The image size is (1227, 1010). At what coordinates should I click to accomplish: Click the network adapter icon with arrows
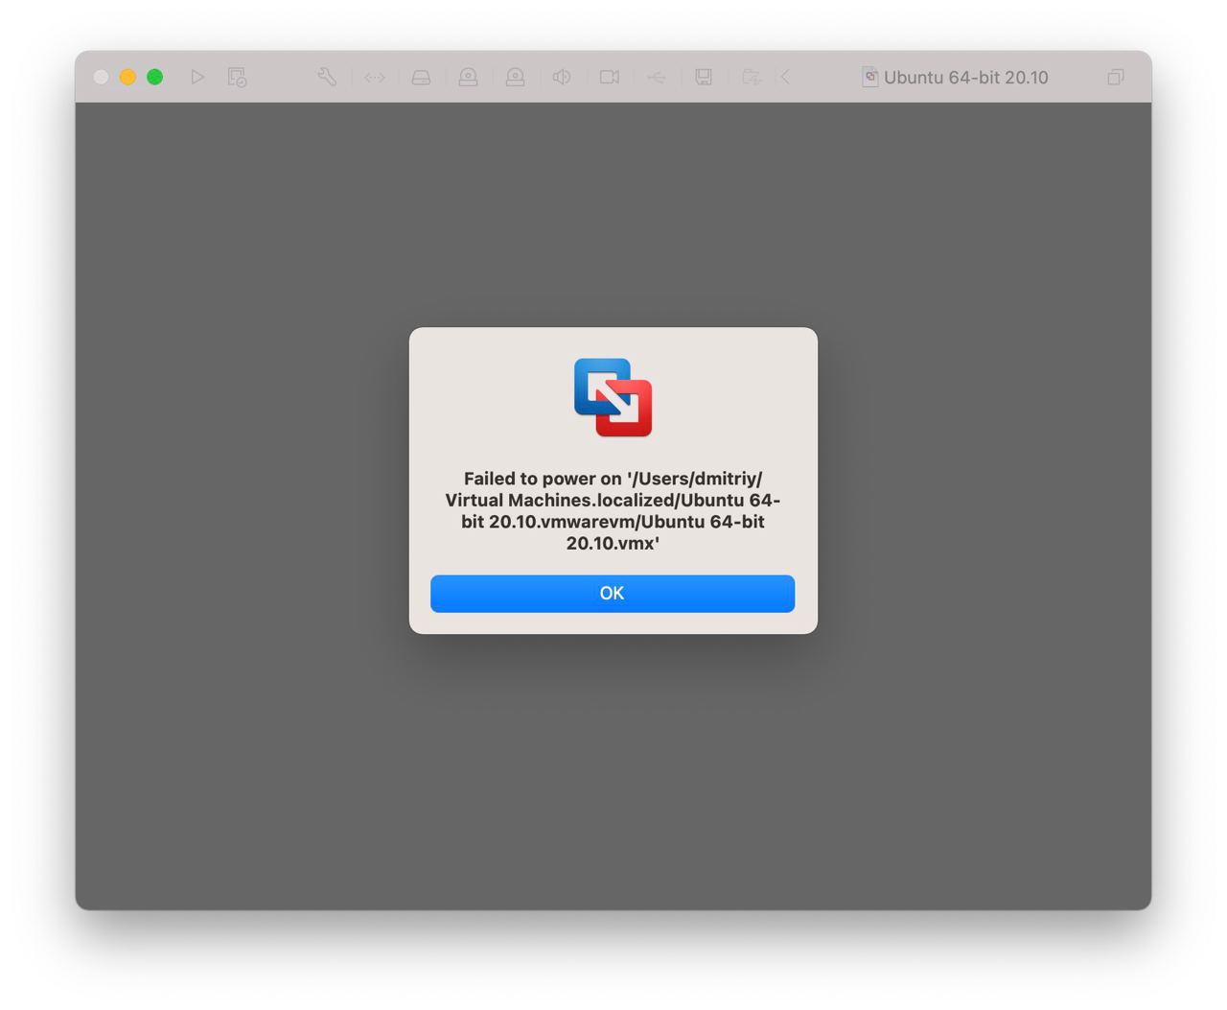coord(375,77)
